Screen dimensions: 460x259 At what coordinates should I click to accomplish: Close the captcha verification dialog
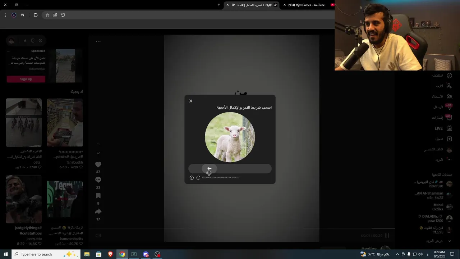190,101
